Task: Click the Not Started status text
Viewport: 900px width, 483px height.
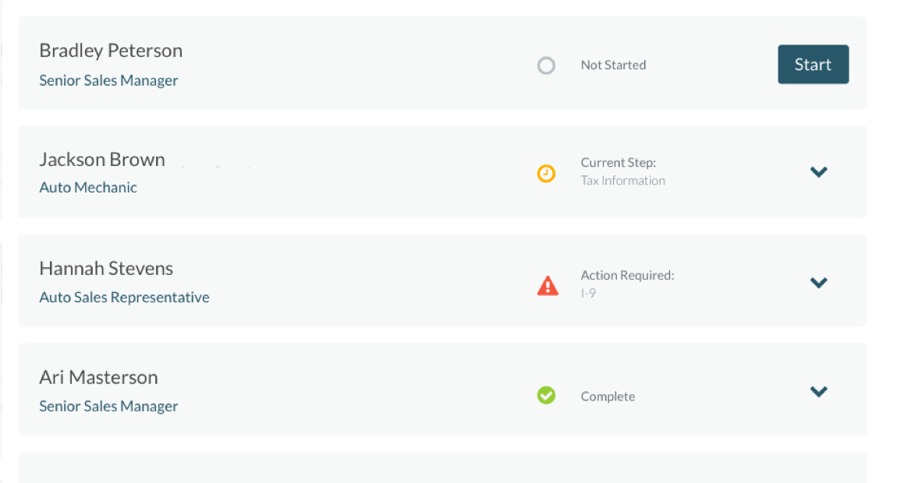Action: click(613, 65)
